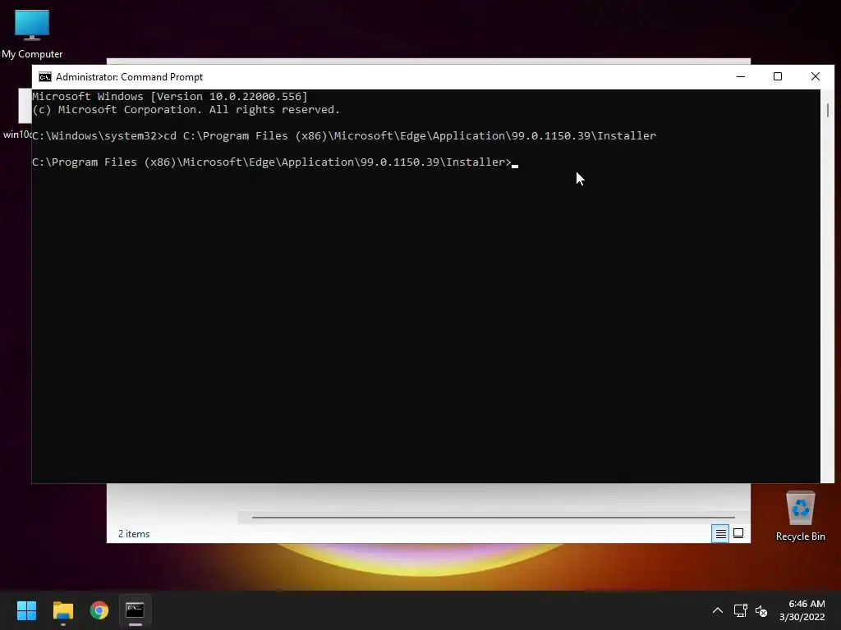
Task: Open File Explorer from the taskbar
Action: pos(62,610)
